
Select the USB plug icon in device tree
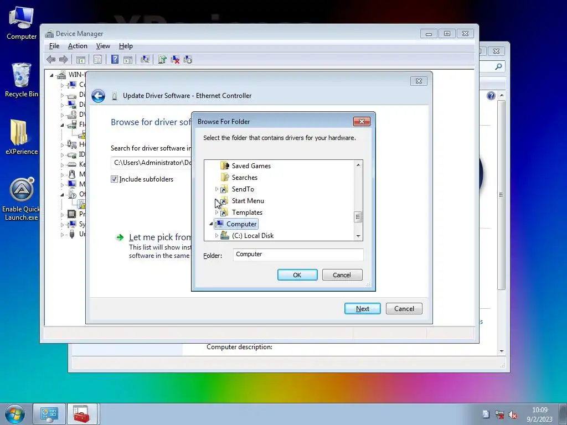(72, 234)
